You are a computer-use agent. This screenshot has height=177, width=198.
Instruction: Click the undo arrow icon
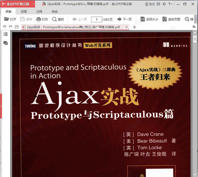coord(5,27)
